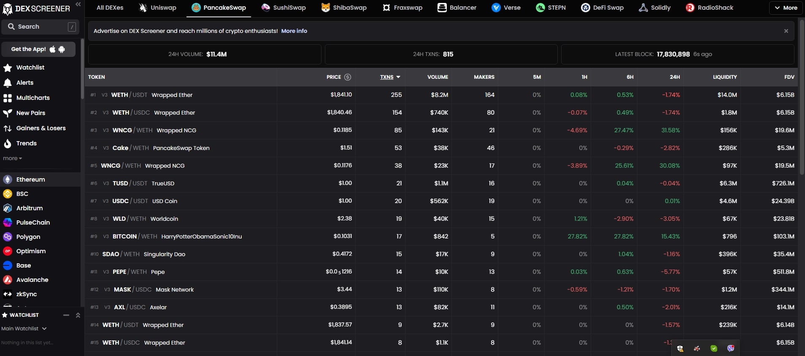
Task: Switch to Solidly tab
Action: pos(655,8)
